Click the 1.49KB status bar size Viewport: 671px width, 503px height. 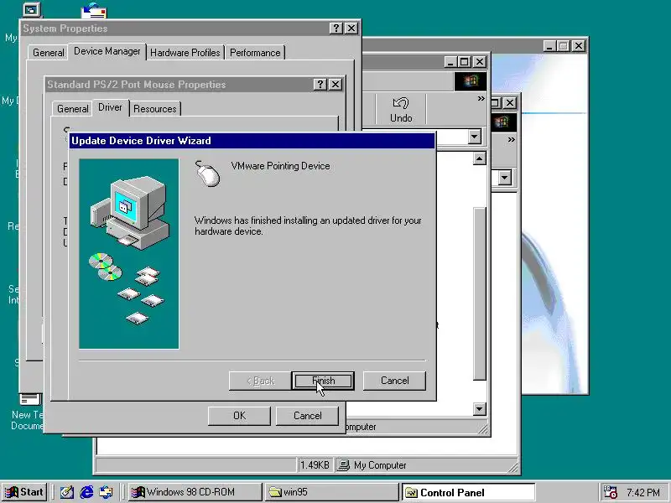click(315, 465)
